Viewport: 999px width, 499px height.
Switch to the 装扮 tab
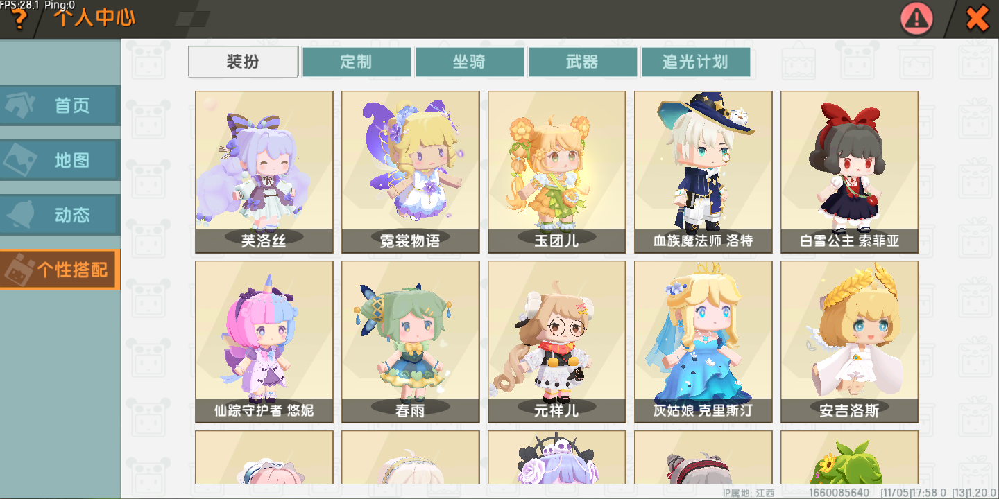[x=243, y=62]
